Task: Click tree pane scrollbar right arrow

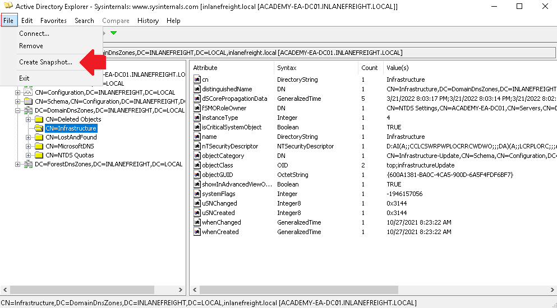Action: coord(181,290)
